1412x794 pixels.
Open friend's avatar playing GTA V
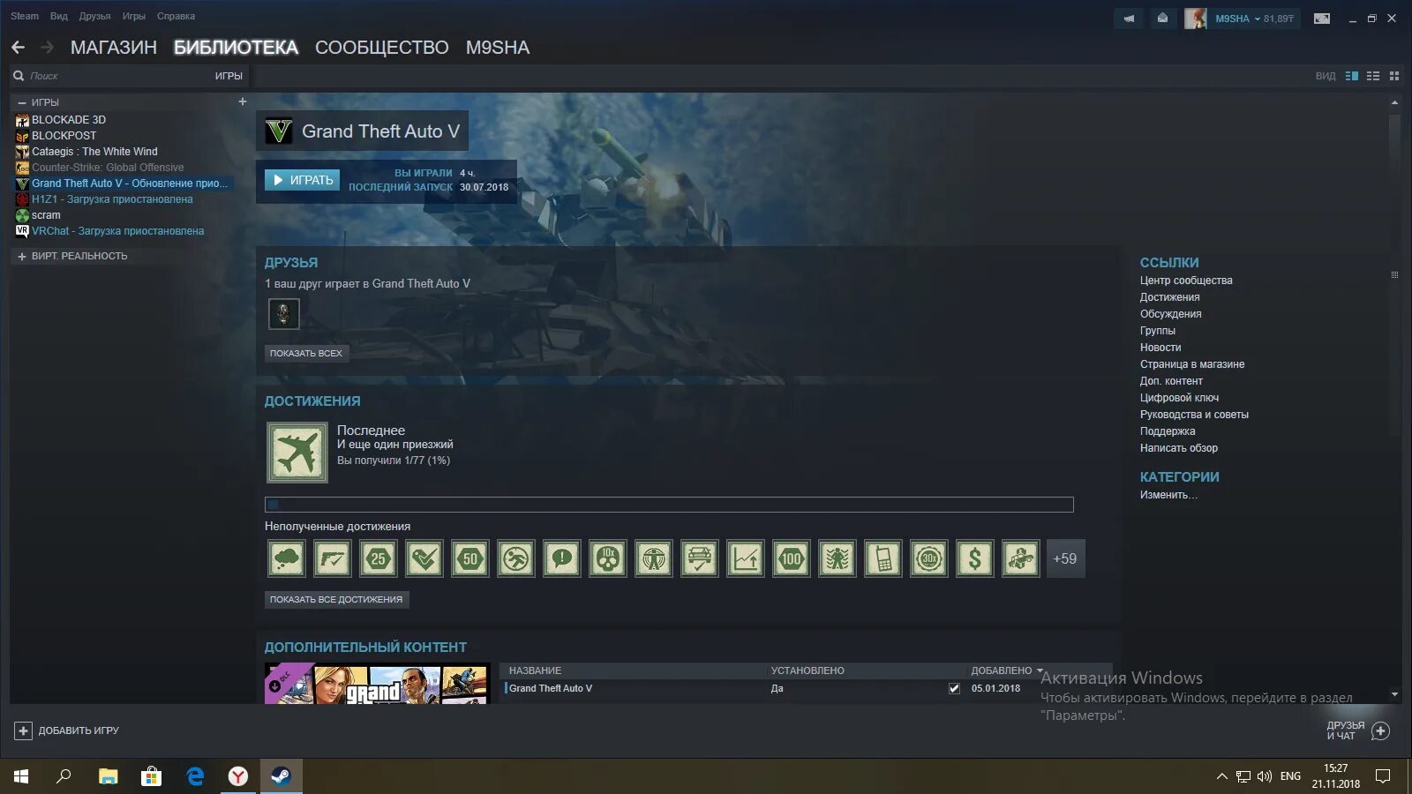(x=283, y=314)
